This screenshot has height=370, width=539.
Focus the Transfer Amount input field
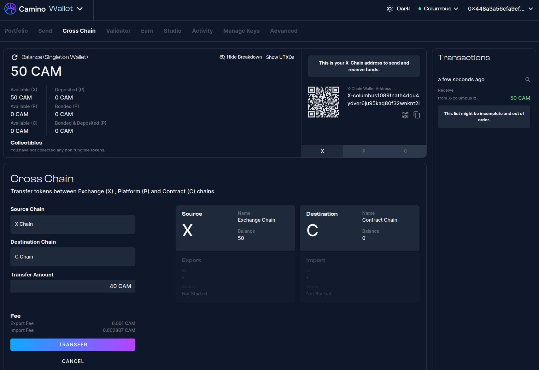[x=73, y=286]
